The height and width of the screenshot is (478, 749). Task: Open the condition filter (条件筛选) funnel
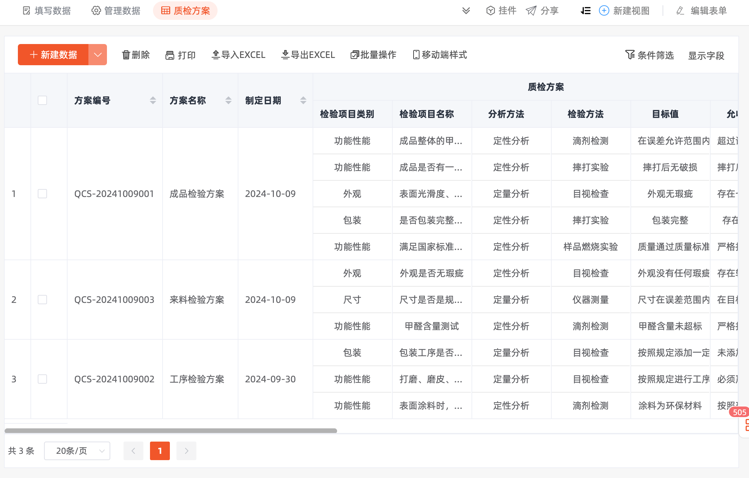click(629, 55)
